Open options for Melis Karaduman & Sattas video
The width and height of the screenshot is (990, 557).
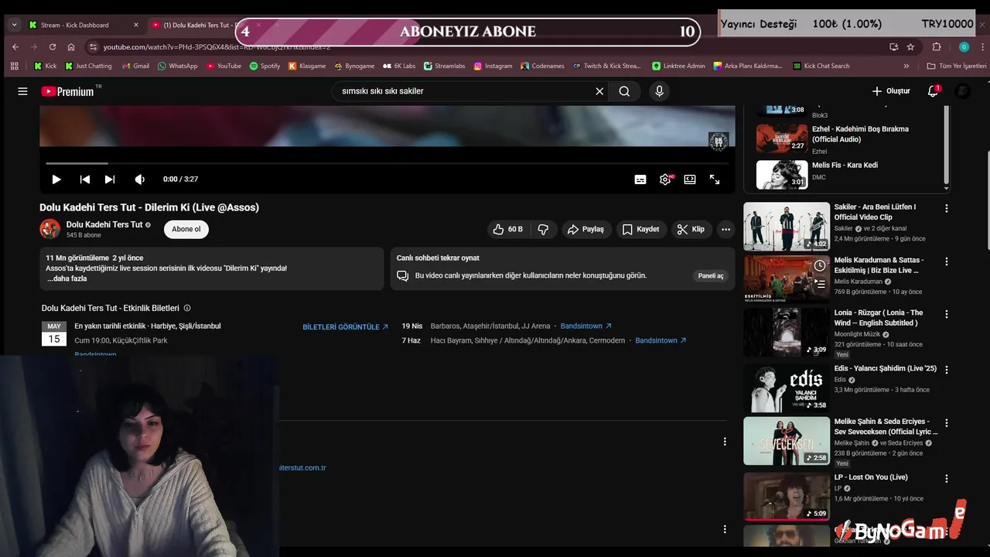[946, 262]
